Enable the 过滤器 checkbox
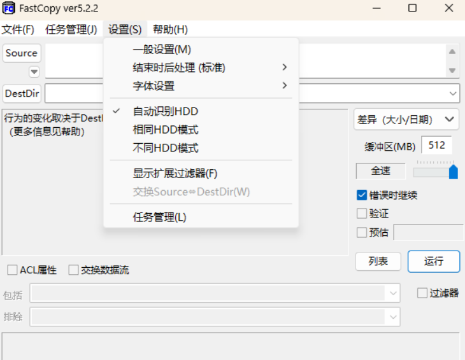The width and height of the screenshot is (465, 360). [x=422, y=293]
